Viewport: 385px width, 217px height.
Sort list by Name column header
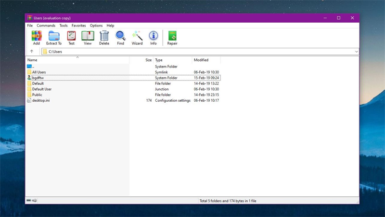click(x=77, y=60)
